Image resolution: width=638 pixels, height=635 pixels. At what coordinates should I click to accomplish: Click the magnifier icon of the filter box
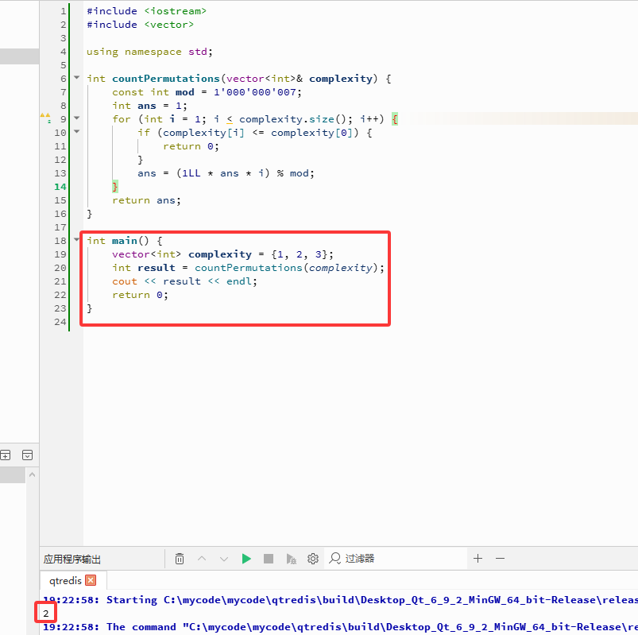[334, 559]
